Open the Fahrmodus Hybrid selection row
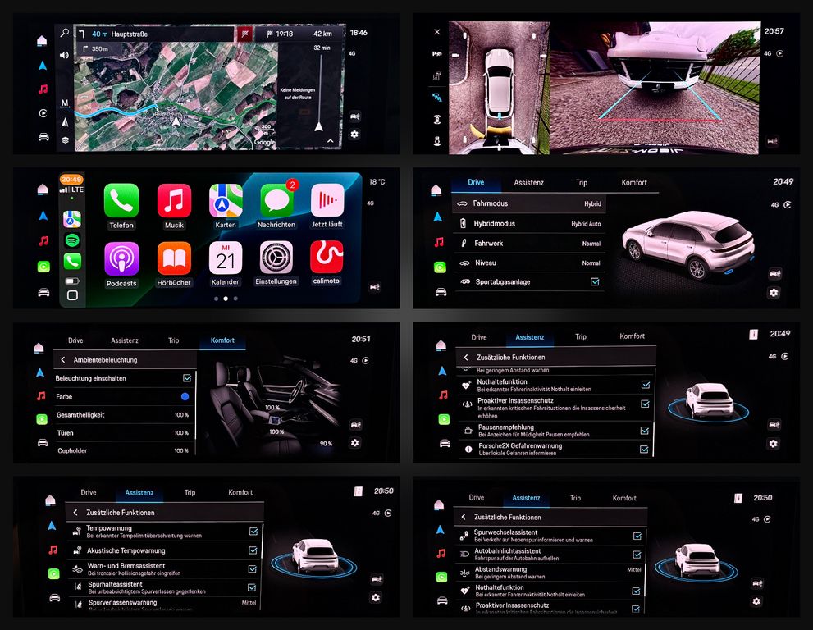 (x=529, y=203)
